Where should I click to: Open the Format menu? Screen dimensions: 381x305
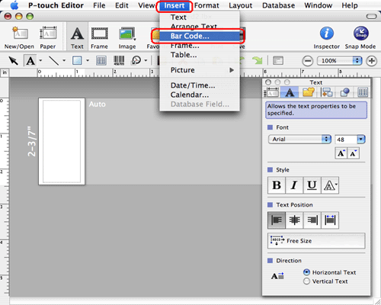(x=207, y=5)
